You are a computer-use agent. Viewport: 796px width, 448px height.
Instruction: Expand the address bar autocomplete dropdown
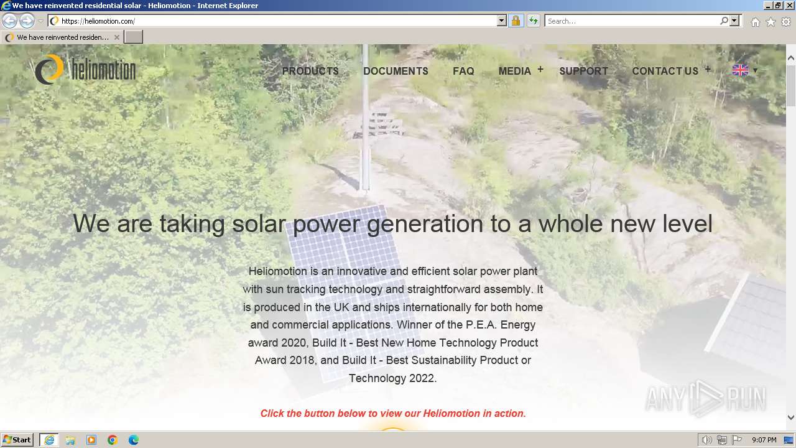[502, 21]
